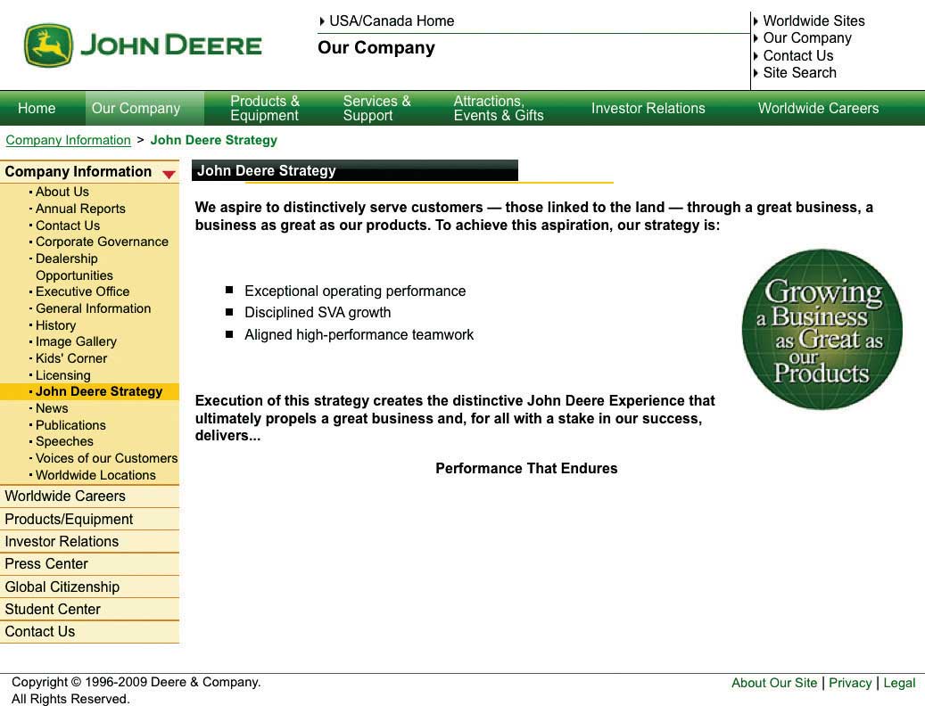Image resolution: width=925 pixels, height=722 pixels.
Task: Open the Licensing page
Action: [63, 375]
